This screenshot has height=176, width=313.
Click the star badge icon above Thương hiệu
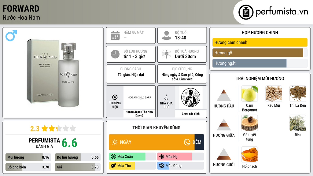(x=115, y=97)
